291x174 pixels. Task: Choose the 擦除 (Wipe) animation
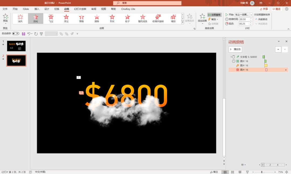pyautogui.click(x=97, y=19)
